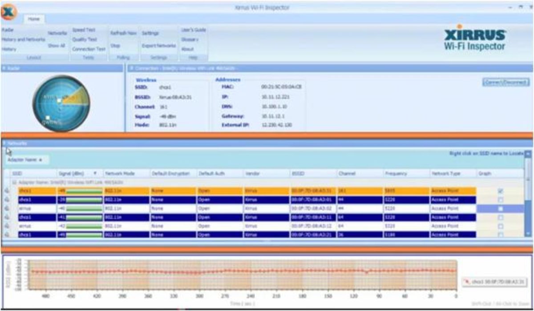Check Graph box for channel 36 row
This screenshot has height=311, width=534.
click(x=501, y=235)
